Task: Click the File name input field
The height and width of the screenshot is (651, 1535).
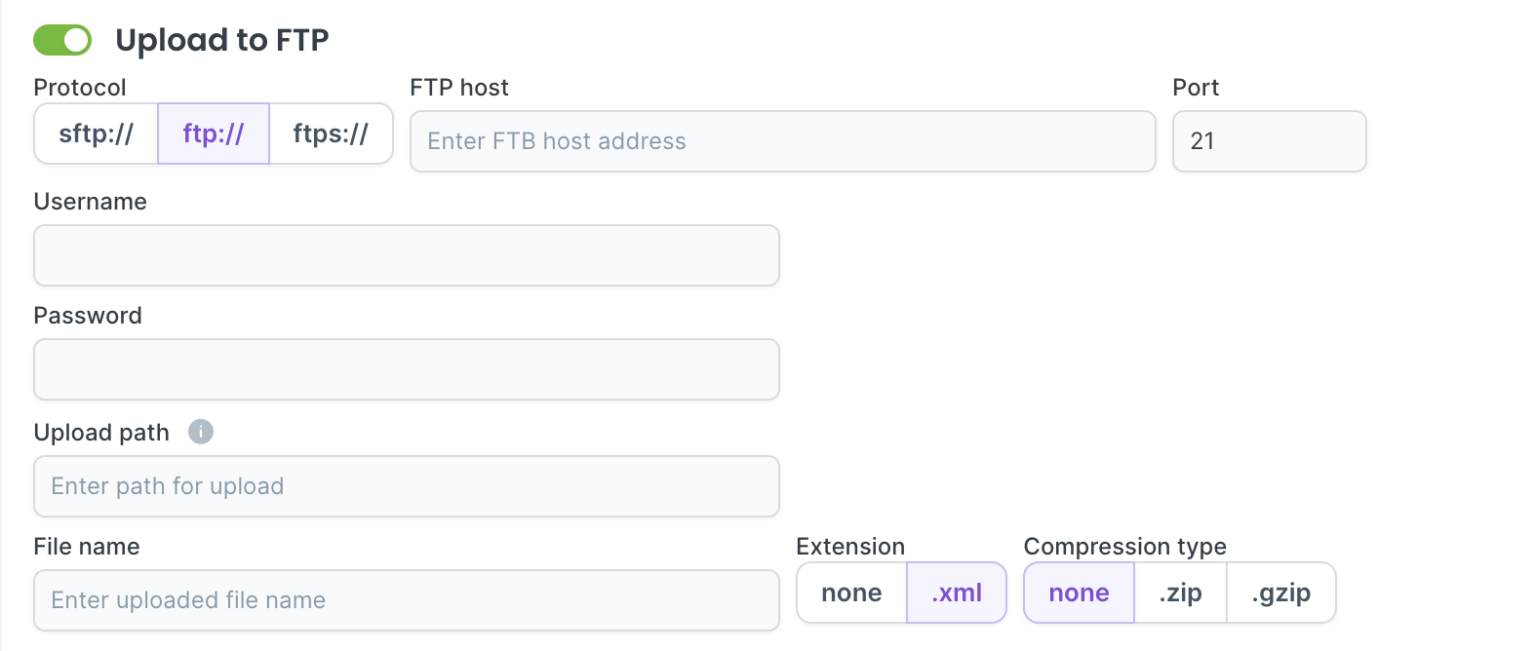Action: click(x=407, y=600)
